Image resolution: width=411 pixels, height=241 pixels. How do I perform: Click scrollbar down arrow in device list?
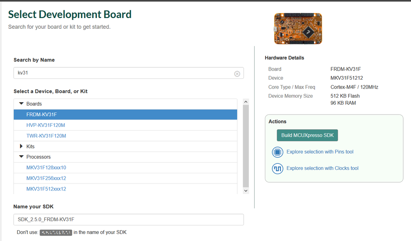(246, 191)
